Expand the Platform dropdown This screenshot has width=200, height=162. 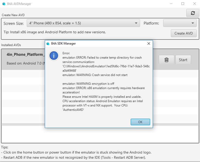tap(180, 23)
